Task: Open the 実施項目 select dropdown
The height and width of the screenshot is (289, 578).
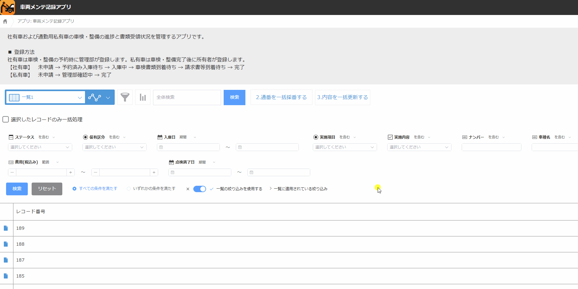Action: [x=344, y=147]
